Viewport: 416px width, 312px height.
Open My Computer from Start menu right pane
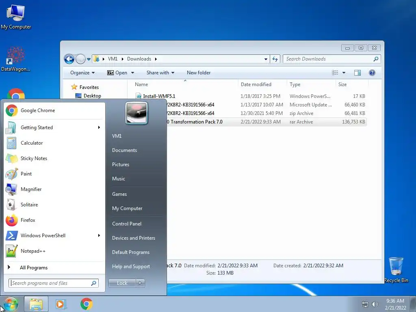pyautogui.click(x=127, y=208)
